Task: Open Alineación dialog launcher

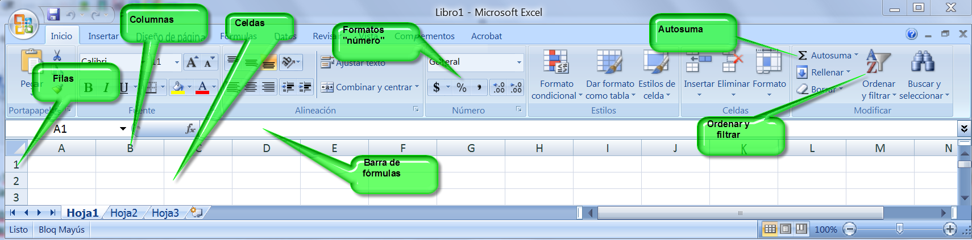Action: pyautogui.click(x=416, y=109)
